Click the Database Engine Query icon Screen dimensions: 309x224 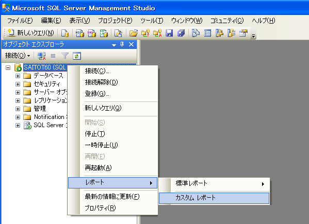point(65,33)
